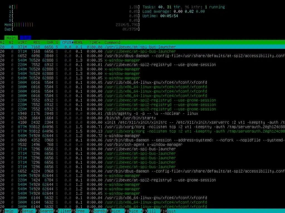Select at-spi2-registryd row with RES 7424
The height and width of the screenshot is (213, 285).
pos(142,180)
